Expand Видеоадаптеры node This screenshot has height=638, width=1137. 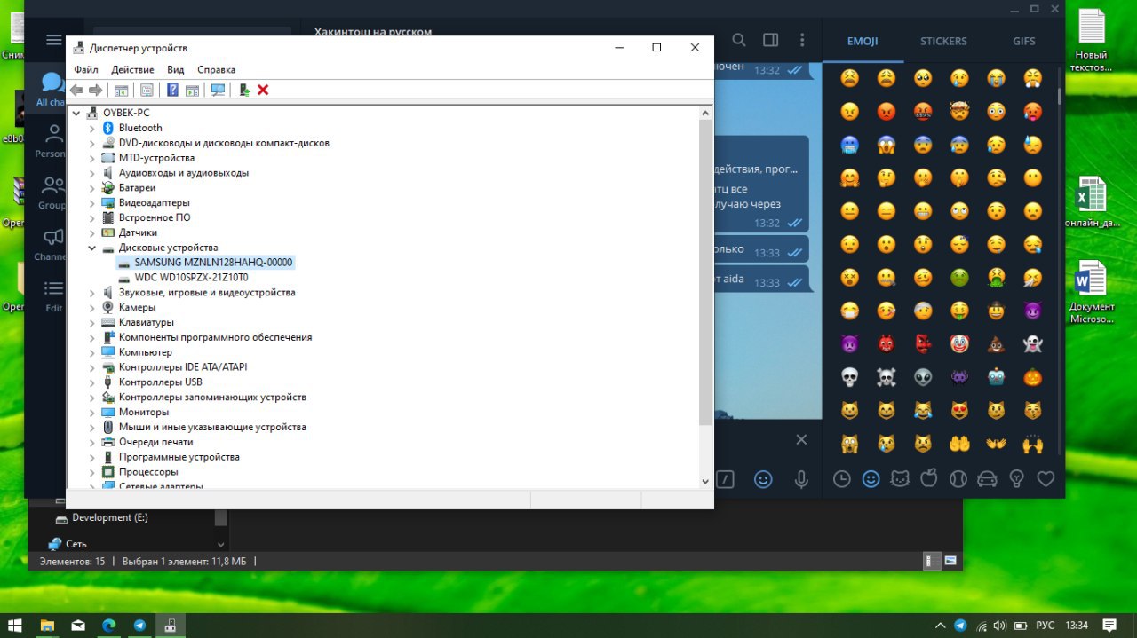click(91, 202)
